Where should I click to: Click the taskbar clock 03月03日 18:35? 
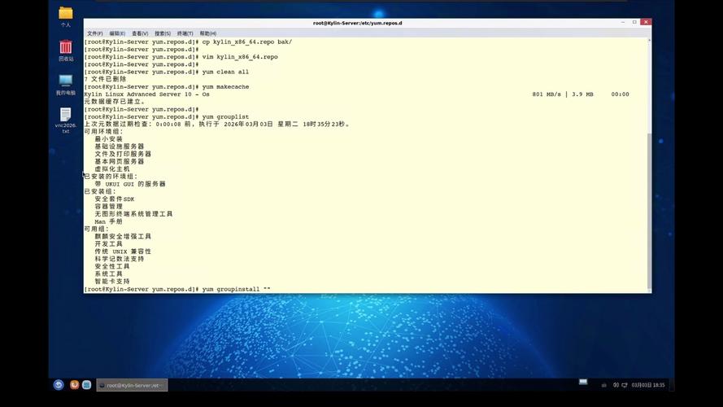point(648,385)
